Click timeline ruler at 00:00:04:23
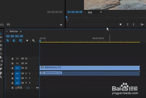Viewport: 146px width, 98px height. pyautogui.click(x=98, y=38)
